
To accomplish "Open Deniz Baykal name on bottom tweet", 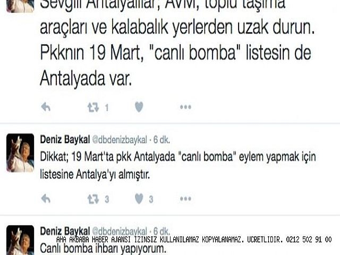I will click(65, 231).
